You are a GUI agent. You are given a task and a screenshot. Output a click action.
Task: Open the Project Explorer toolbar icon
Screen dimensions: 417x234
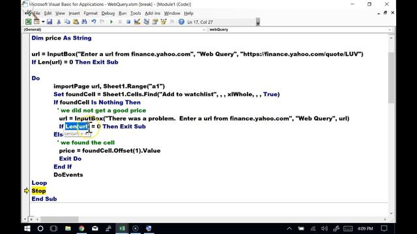coord(146,21)
